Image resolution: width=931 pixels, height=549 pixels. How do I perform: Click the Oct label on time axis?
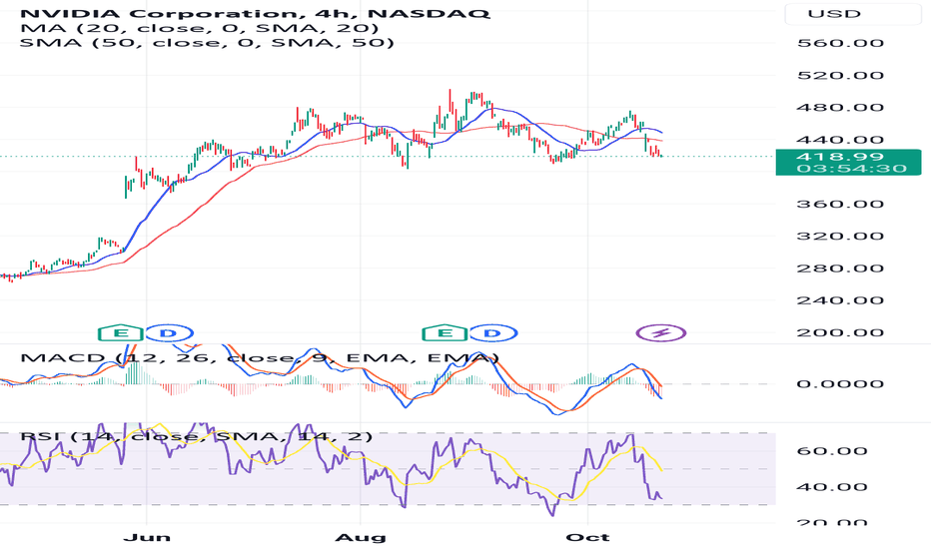pos(587,538)
